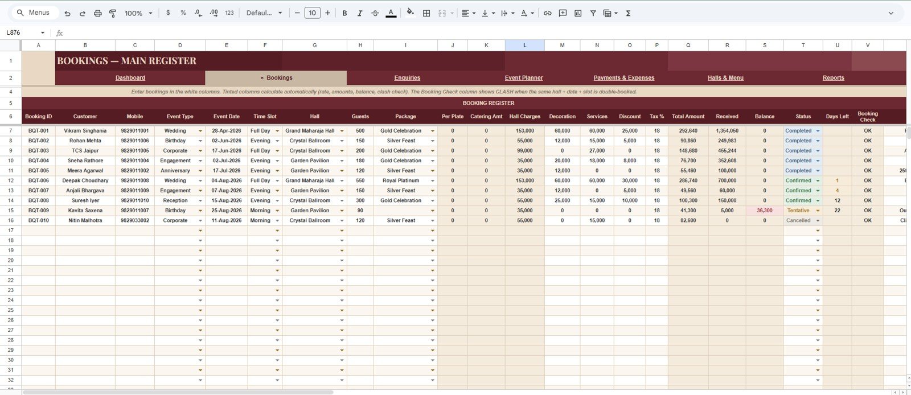The width and height of the screenshot is (911, 395).
Task: Format as currency with dollar icon
Action: pos(168,13)
